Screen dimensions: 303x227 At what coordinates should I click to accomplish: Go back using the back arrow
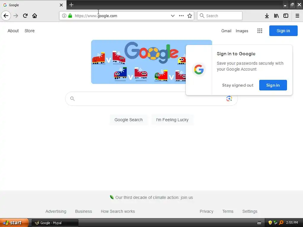pyautogui.click(x=6, y=16)
